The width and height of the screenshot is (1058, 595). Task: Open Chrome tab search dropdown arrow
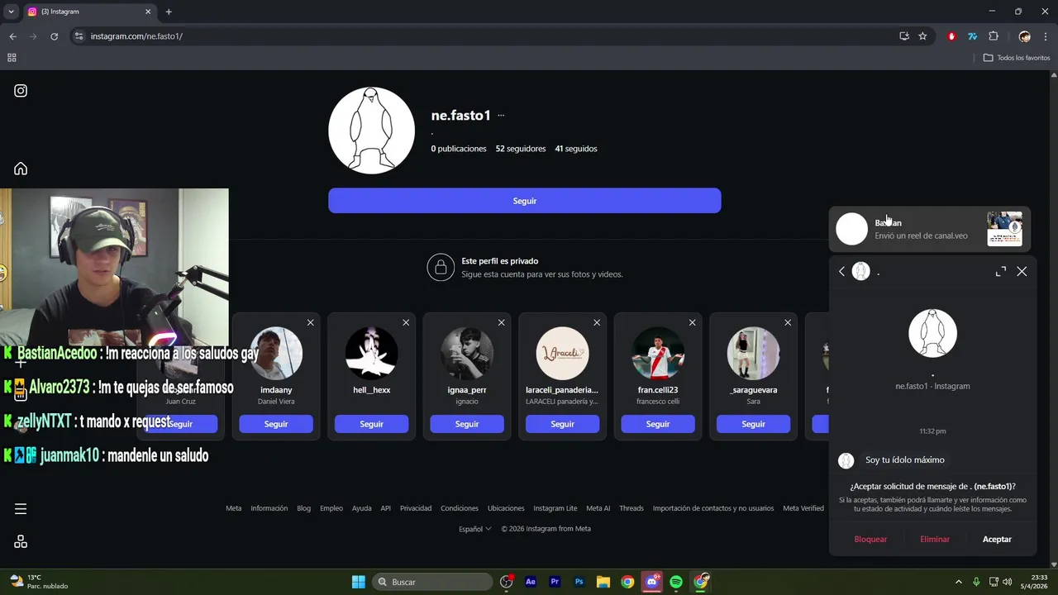tap(11, 12)
